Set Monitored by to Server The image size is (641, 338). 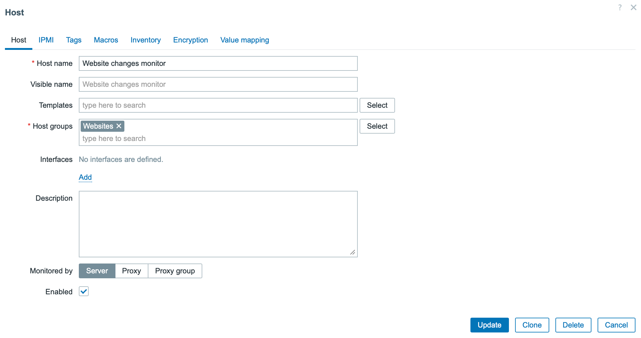97,271
